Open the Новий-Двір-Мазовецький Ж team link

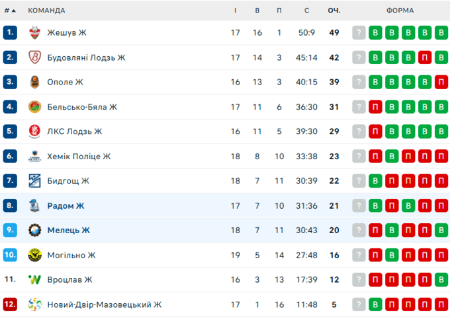click(x=104, y=304)
